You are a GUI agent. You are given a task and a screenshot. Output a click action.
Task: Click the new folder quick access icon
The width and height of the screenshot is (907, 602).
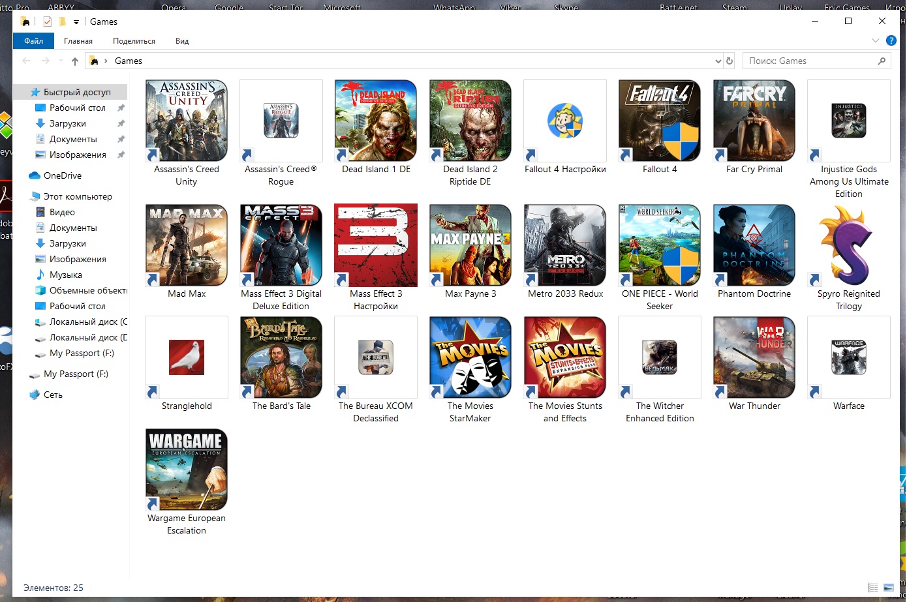(63, 22)
